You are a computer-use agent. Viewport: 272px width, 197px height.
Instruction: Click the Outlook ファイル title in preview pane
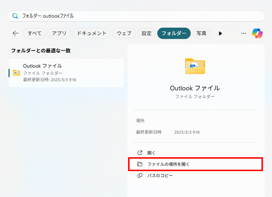click(195, 88)
